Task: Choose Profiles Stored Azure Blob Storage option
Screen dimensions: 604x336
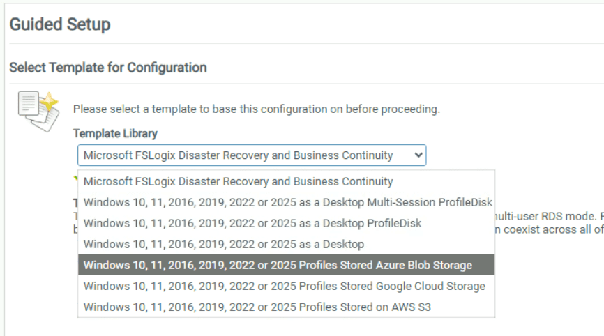Action: point(277,265)
